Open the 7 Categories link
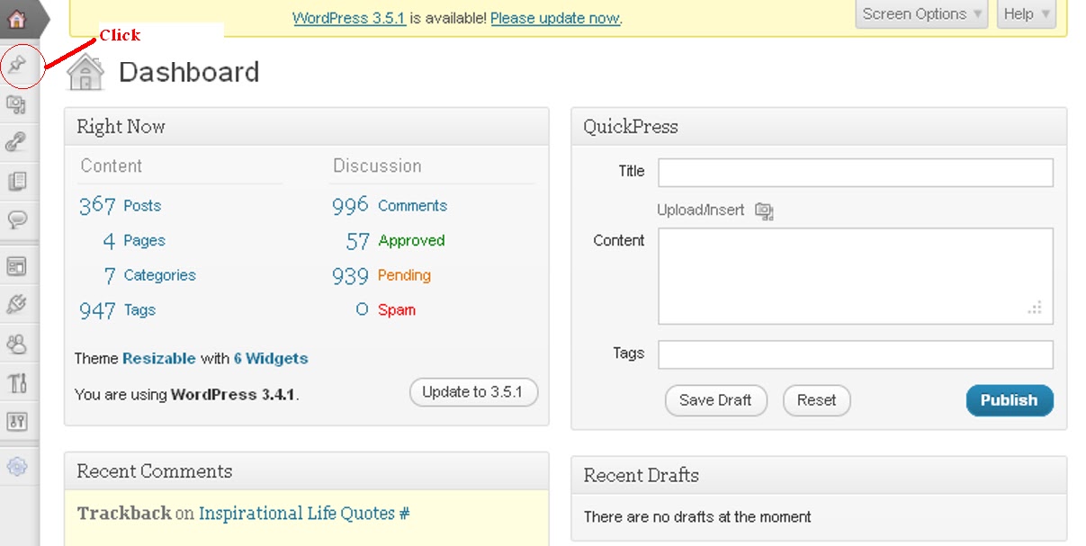The height and width of the screenshot is (546, 1086). tap(149, 275)
